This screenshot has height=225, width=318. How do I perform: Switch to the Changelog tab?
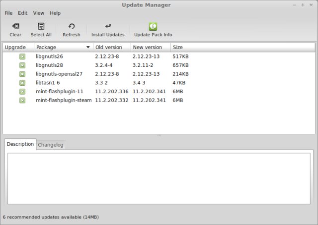click(x=51, y=145)
